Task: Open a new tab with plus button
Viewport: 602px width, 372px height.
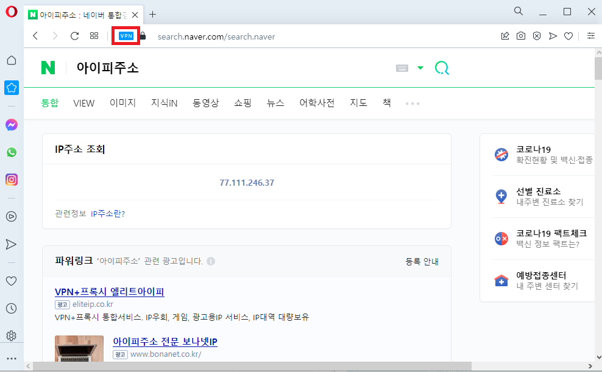Action: coord(152,15)
